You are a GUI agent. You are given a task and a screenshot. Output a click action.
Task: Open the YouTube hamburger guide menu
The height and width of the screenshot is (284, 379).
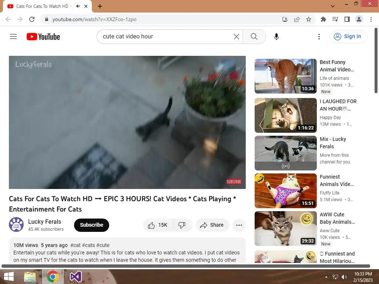[13, 37]
